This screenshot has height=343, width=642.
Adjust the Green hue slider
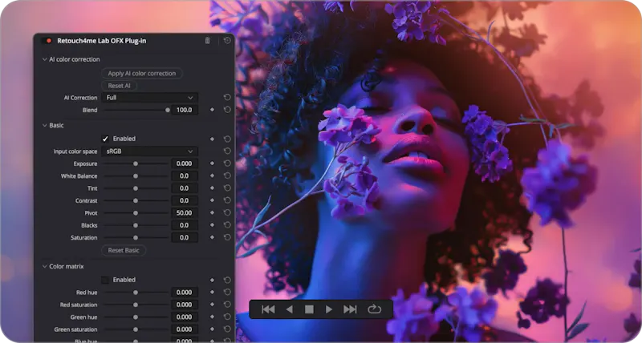click(x=136, y=317)
